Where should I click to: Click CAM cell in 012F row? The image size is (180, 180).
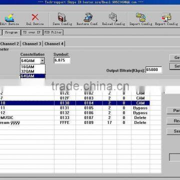point(140,98)
